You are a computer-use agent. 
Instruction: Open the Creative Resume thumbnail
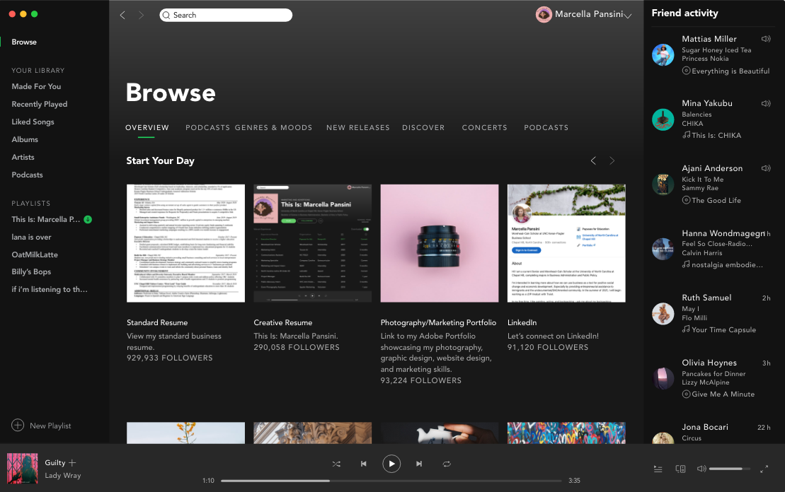pos(312,243)
